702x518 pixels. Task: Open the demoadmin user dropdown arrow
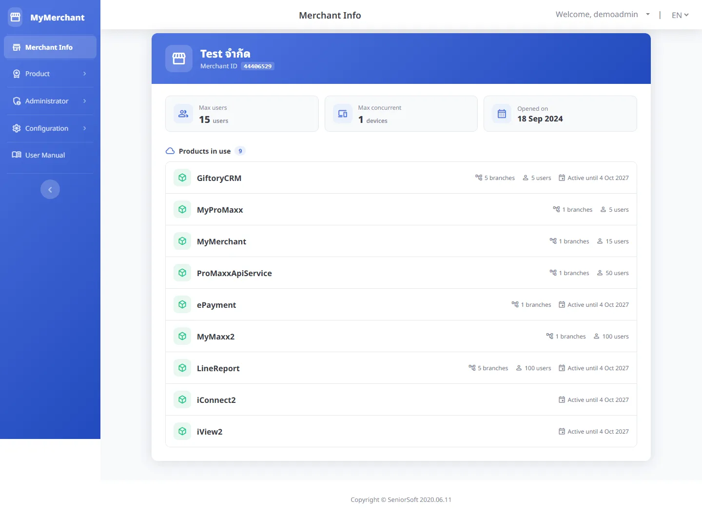point(648,15)
